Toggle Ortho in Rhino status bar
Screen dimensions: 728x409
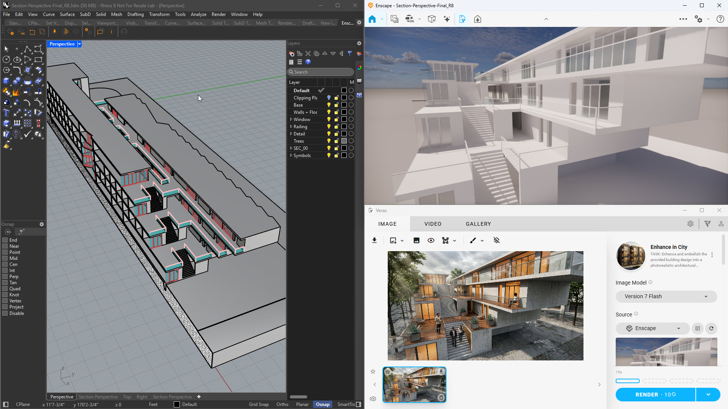(x=282, y=404)
